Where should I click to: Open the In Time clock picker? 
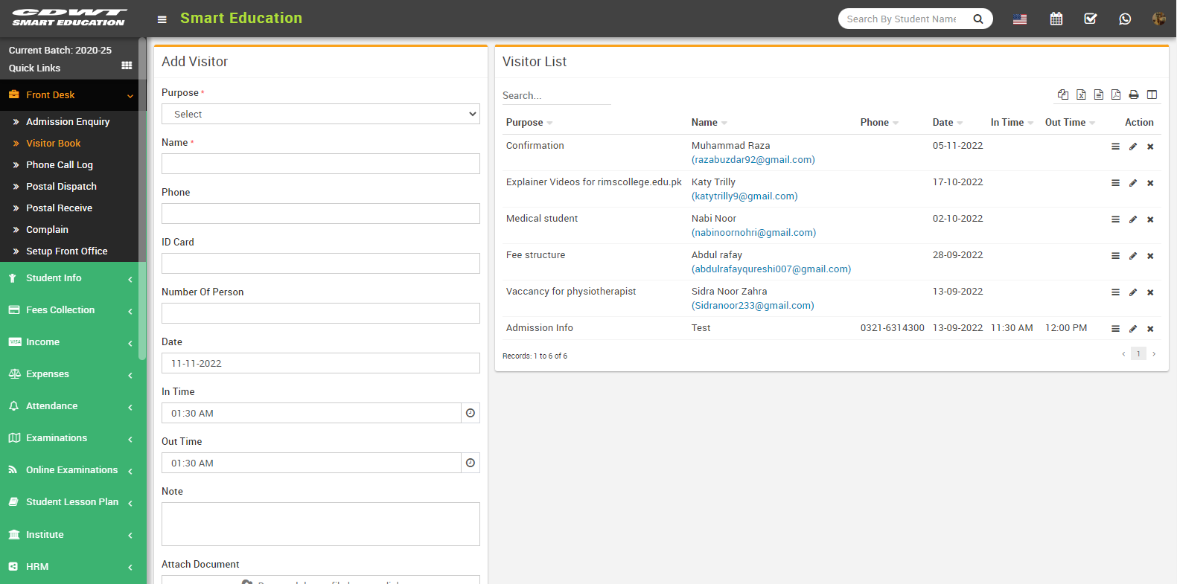tap(471, 413)
